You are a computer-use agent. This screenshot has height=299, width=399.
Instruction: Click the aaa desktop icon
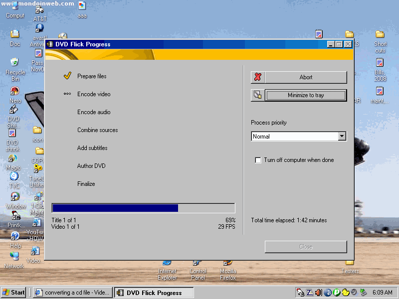[x=82, y=6]
